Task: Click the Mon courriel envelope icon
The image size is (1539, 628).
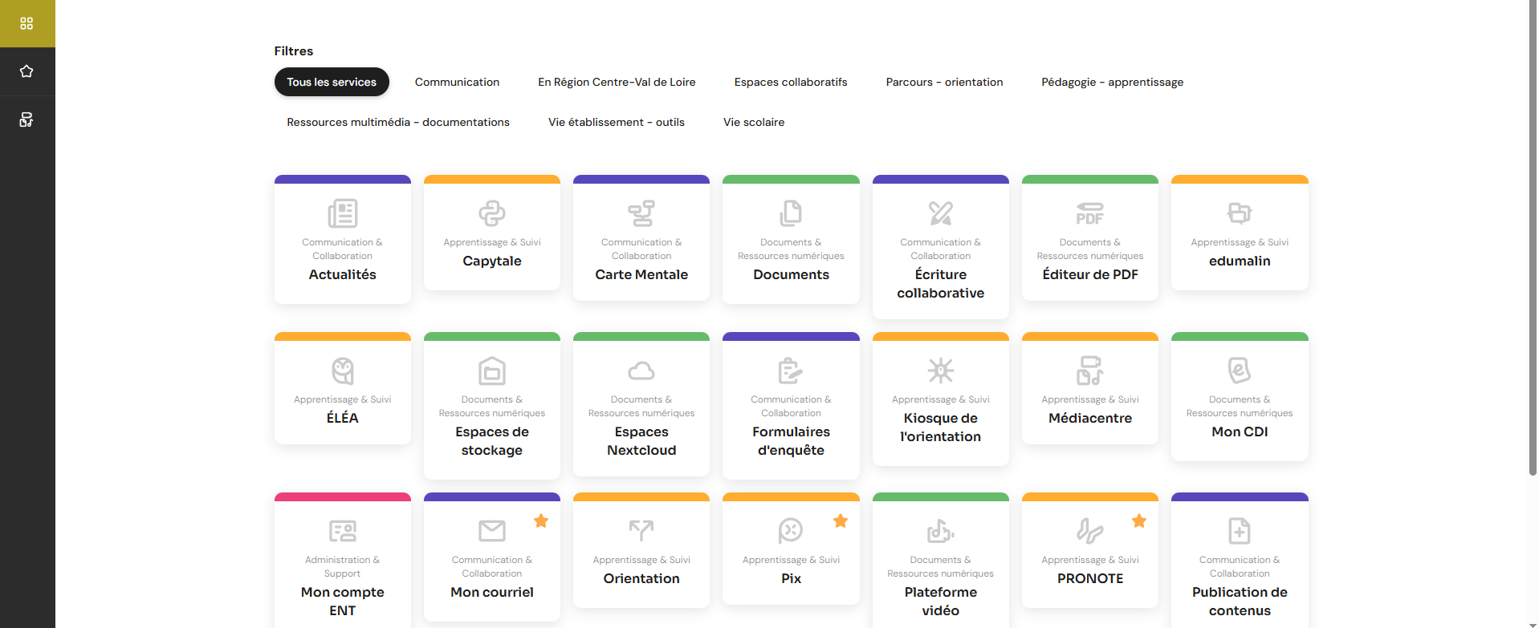Action: pyautogui.click(x=492, y=531)
